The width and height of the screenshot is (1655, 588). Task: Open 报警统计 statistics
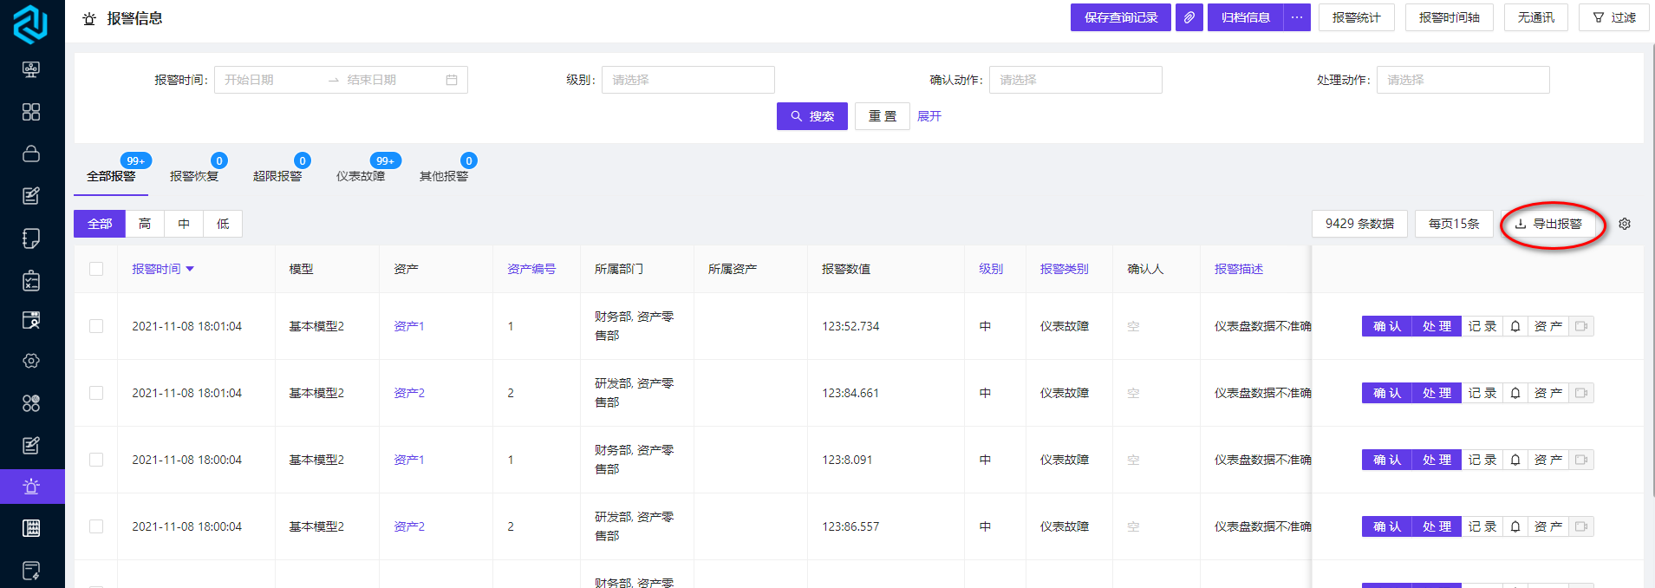point(1357,17)
